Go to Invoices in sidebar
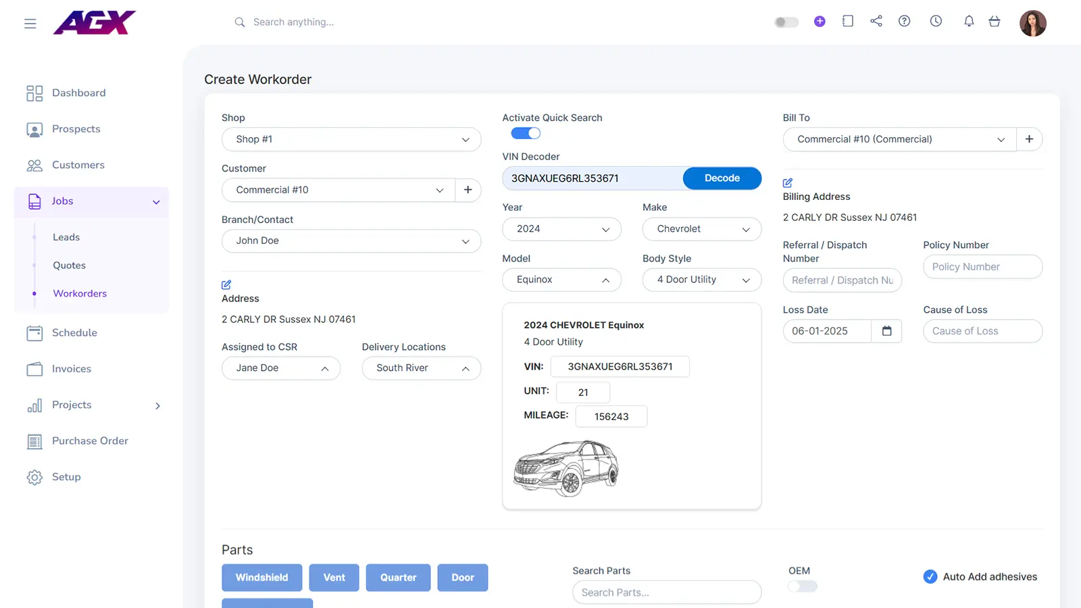The height and width of the screenshot is (608, 1081). 72,369
